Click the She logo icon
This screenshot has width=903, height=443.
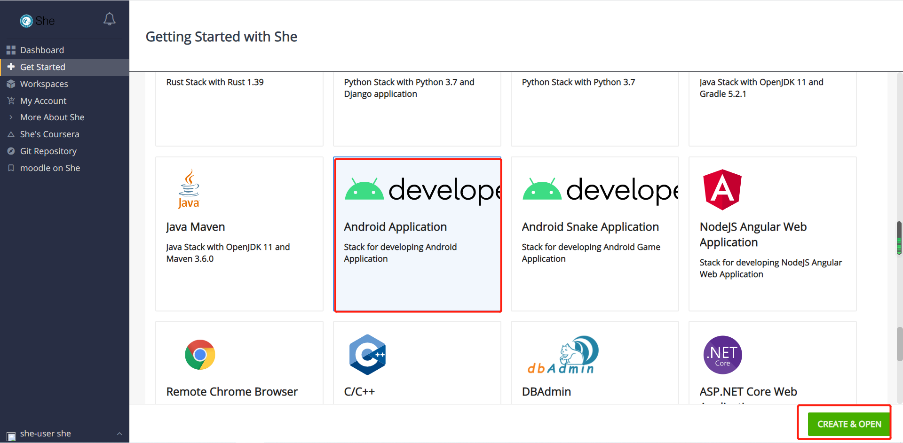tap(26, 21)
